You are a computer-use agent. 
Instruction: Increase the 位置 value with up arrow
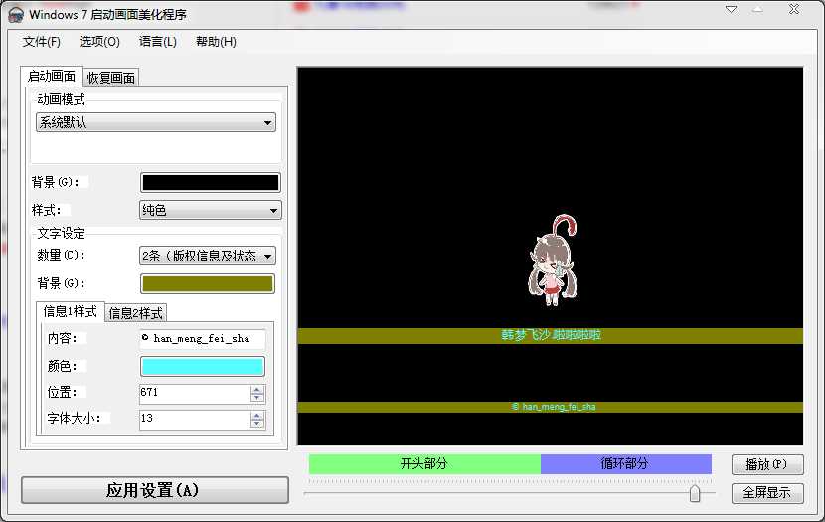click(257, 390)
